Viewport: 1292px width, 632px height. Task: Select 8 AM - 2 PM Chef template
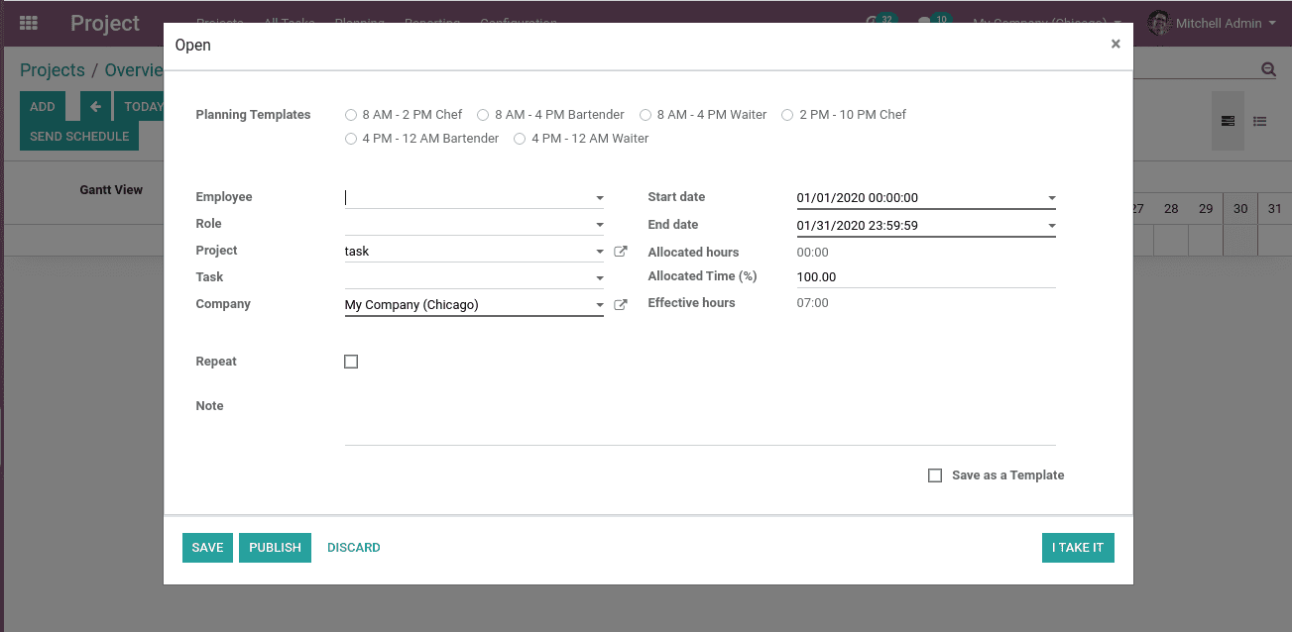(351, 115)
